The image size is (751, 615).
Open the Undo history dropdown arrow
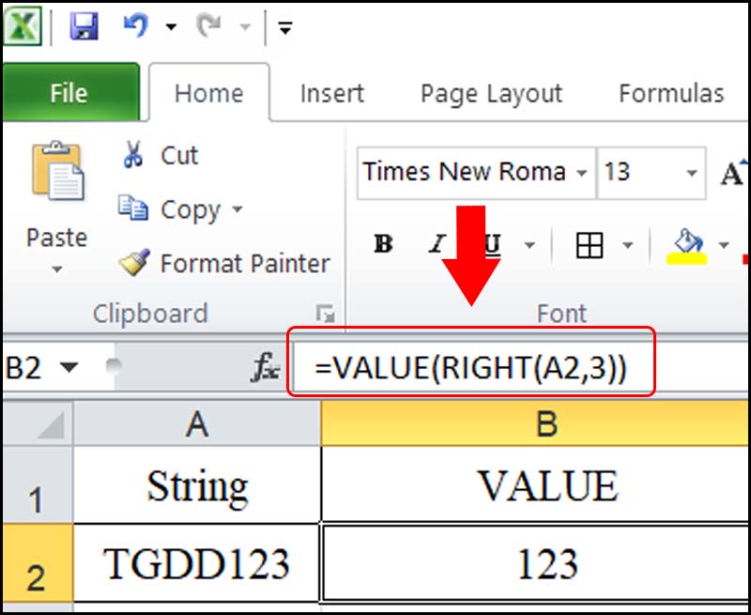click(171, 26)
